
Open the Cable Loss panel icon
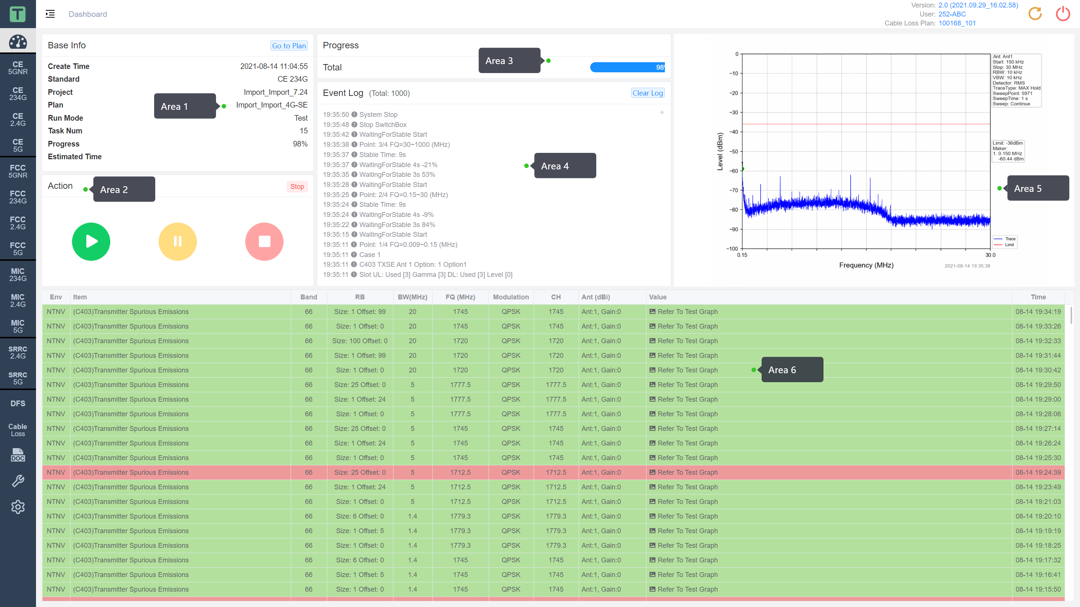18,430
